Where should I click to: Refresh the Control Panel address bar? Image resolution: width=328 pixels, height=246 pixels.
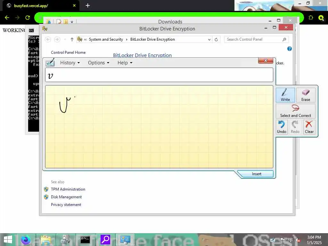216,39
